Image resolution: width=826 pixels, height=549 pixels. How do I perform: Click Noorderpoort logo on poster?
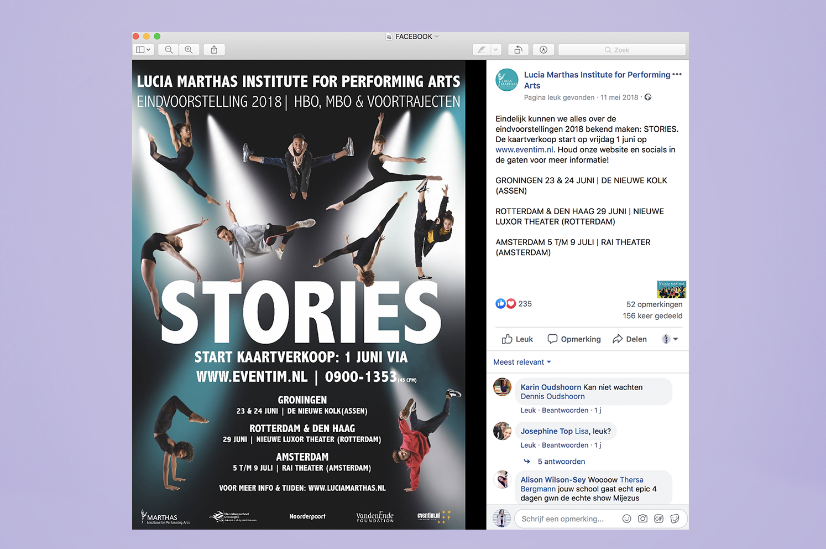point(307,516)
